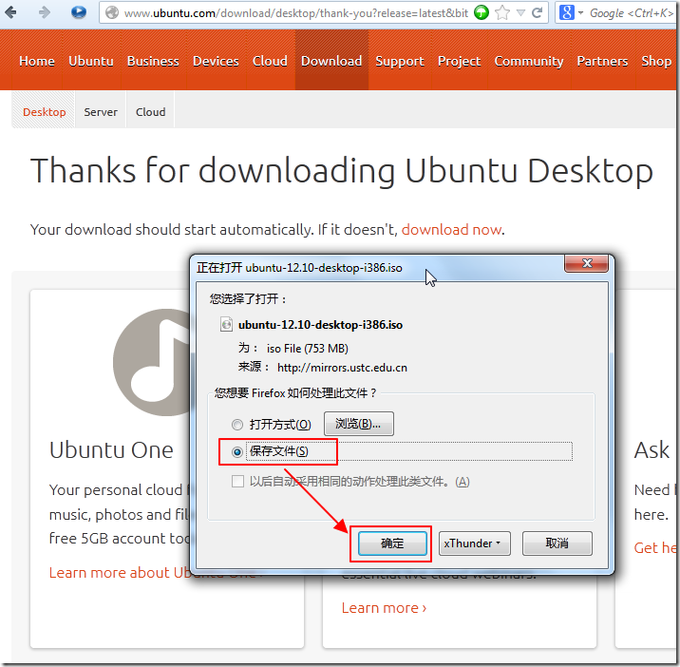Click the 'Learn more ›' link

[384, 608]
